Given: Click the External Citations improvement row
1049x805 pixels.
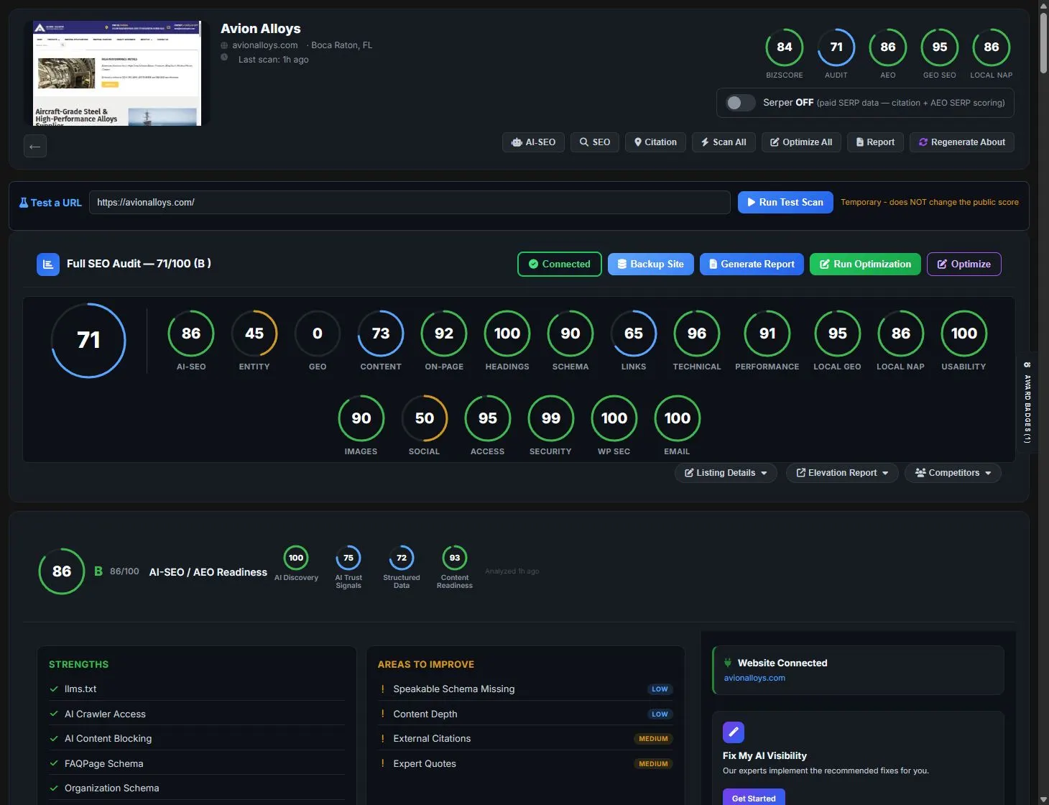Looking at the screenshot, I should tap(525, 739).
